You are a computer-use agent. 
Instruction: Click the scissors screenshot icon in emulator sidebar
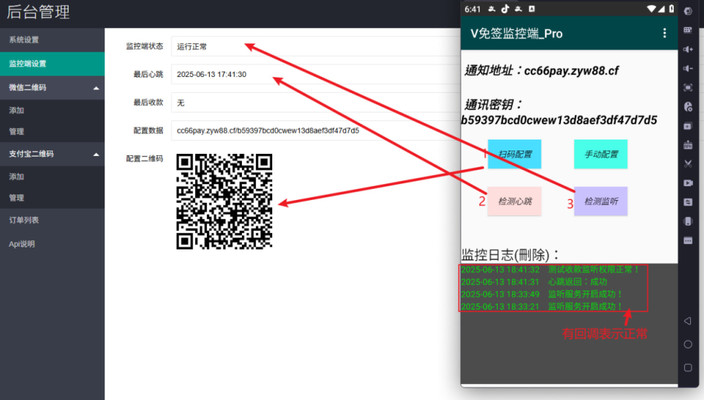pyautogui.click(x=687, y=164)
